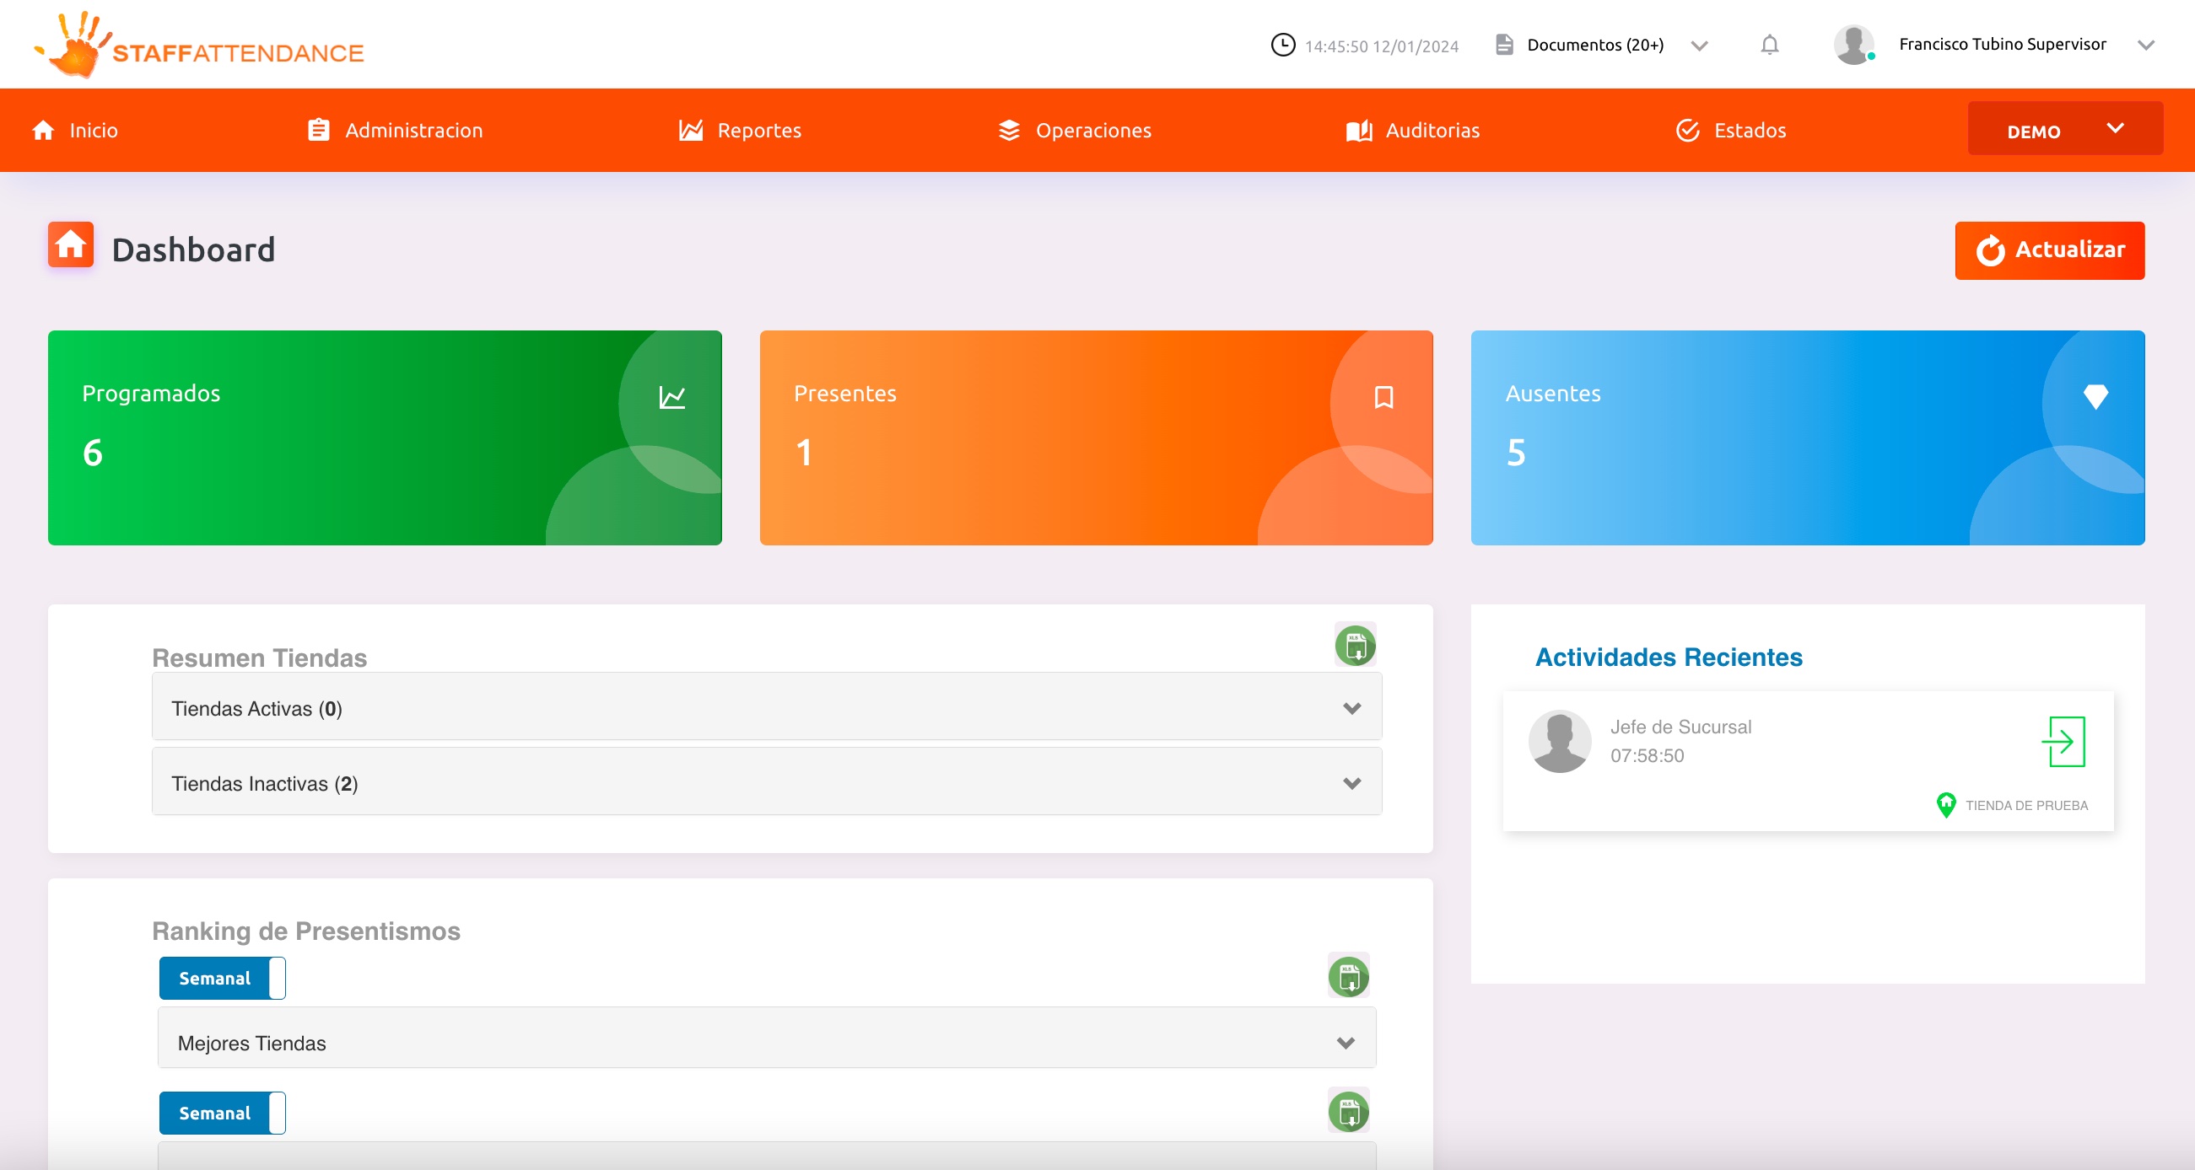Click the chart icon on Programados card
2195x1170 pixels.
click(671, 397)
